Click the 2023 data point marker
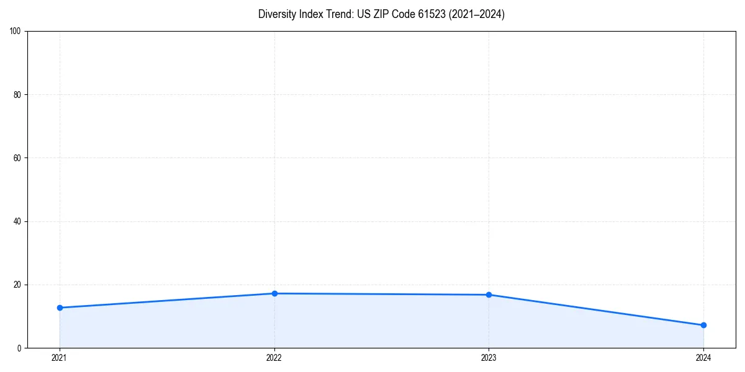 click(489, 294)
